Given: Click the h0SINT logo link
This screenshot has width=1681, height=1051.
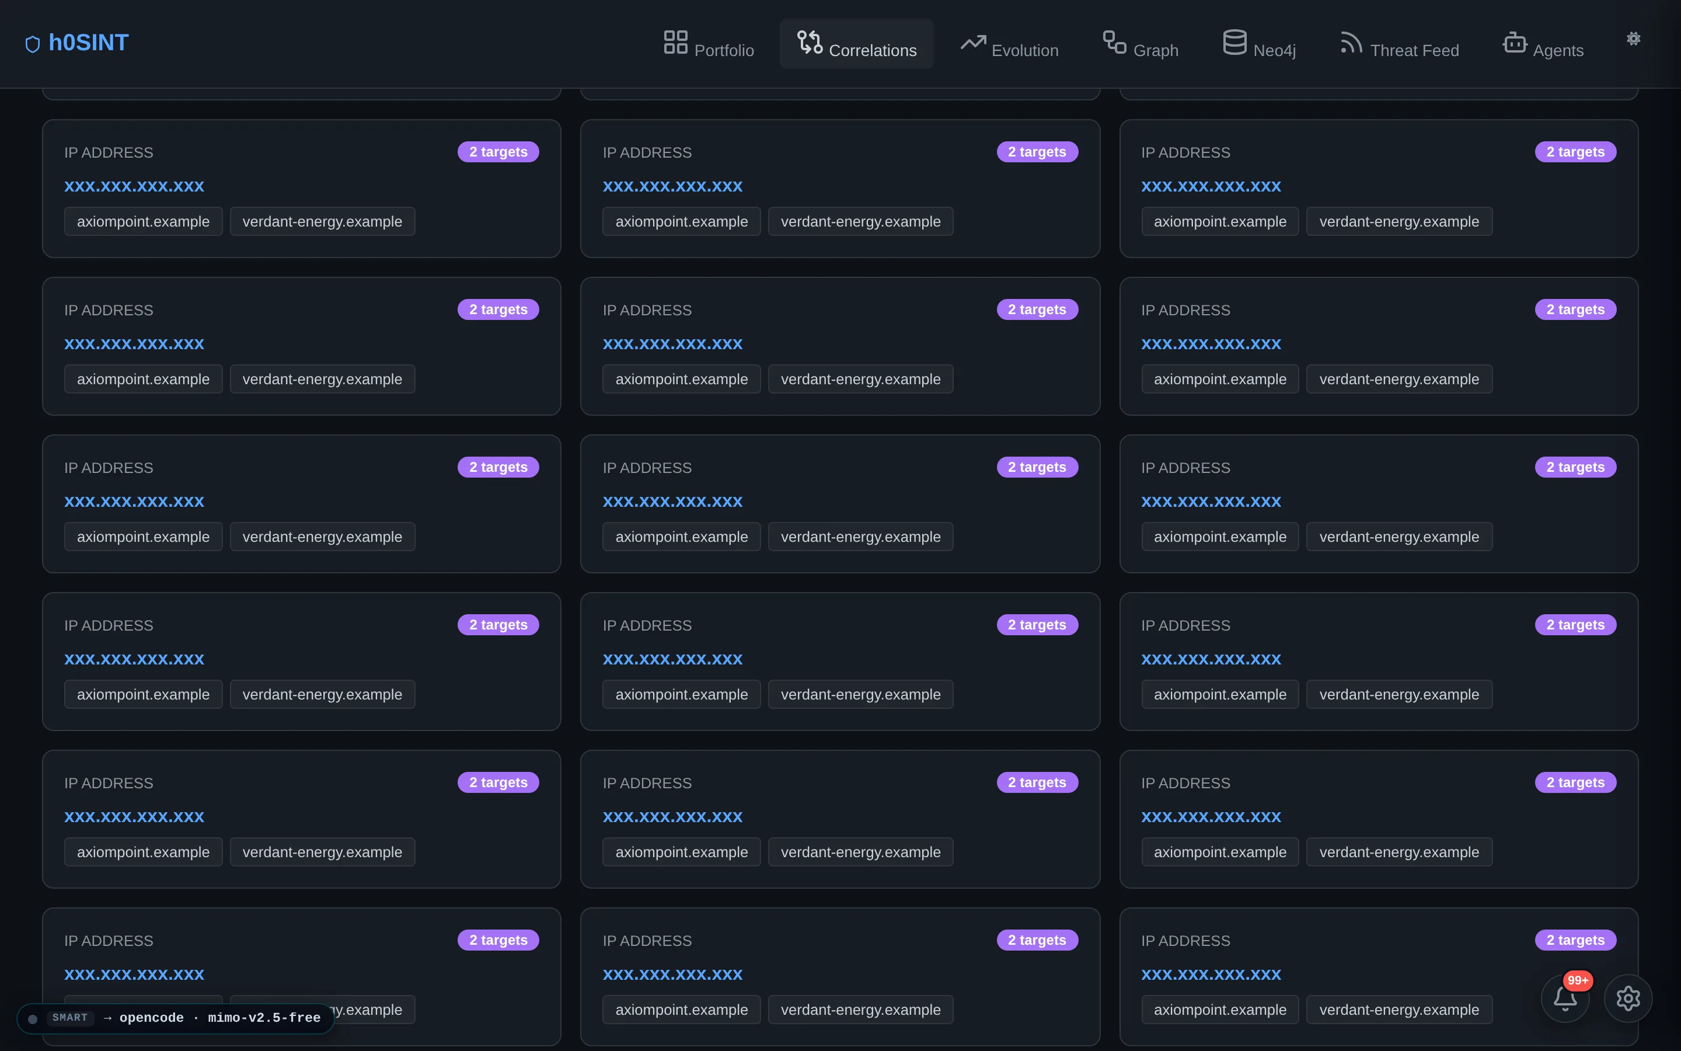Looking at the screenshot, I should click(x=76, y=43).
